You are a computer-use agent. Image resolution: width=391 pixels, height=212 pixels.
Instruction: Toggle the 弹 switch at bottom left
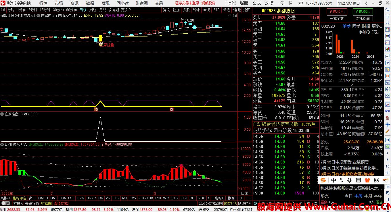[x=5, y=203]
